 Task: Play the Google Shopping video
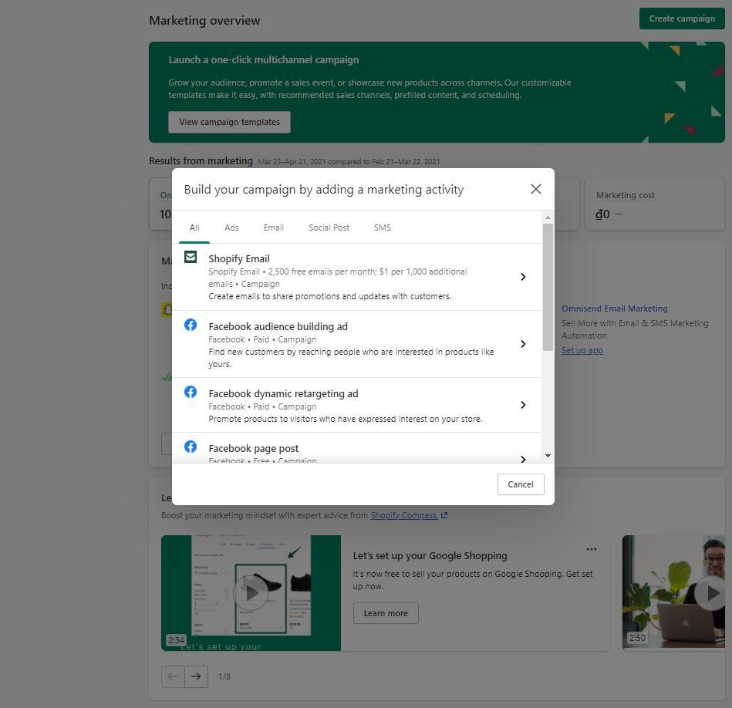click(x=251, y=593)
